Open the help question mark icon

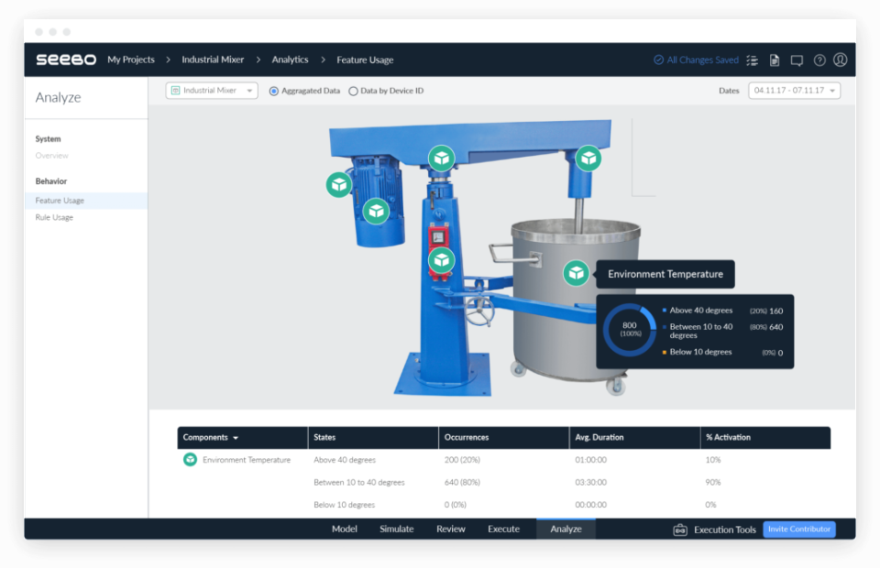point(819,60)
